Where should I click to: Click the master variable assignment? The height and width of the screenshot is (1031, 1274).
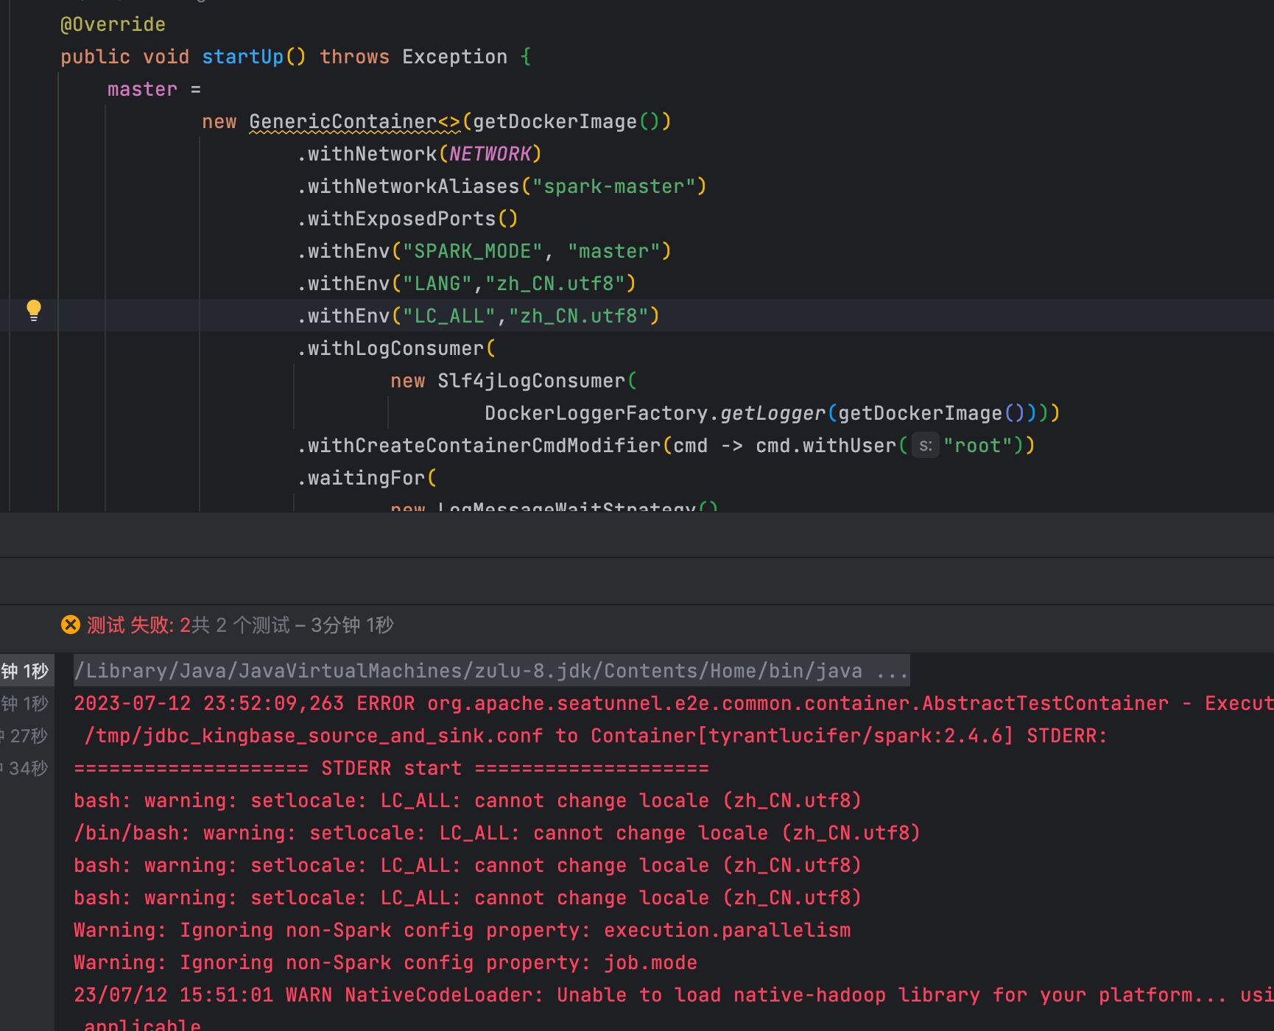pos(155,89)
